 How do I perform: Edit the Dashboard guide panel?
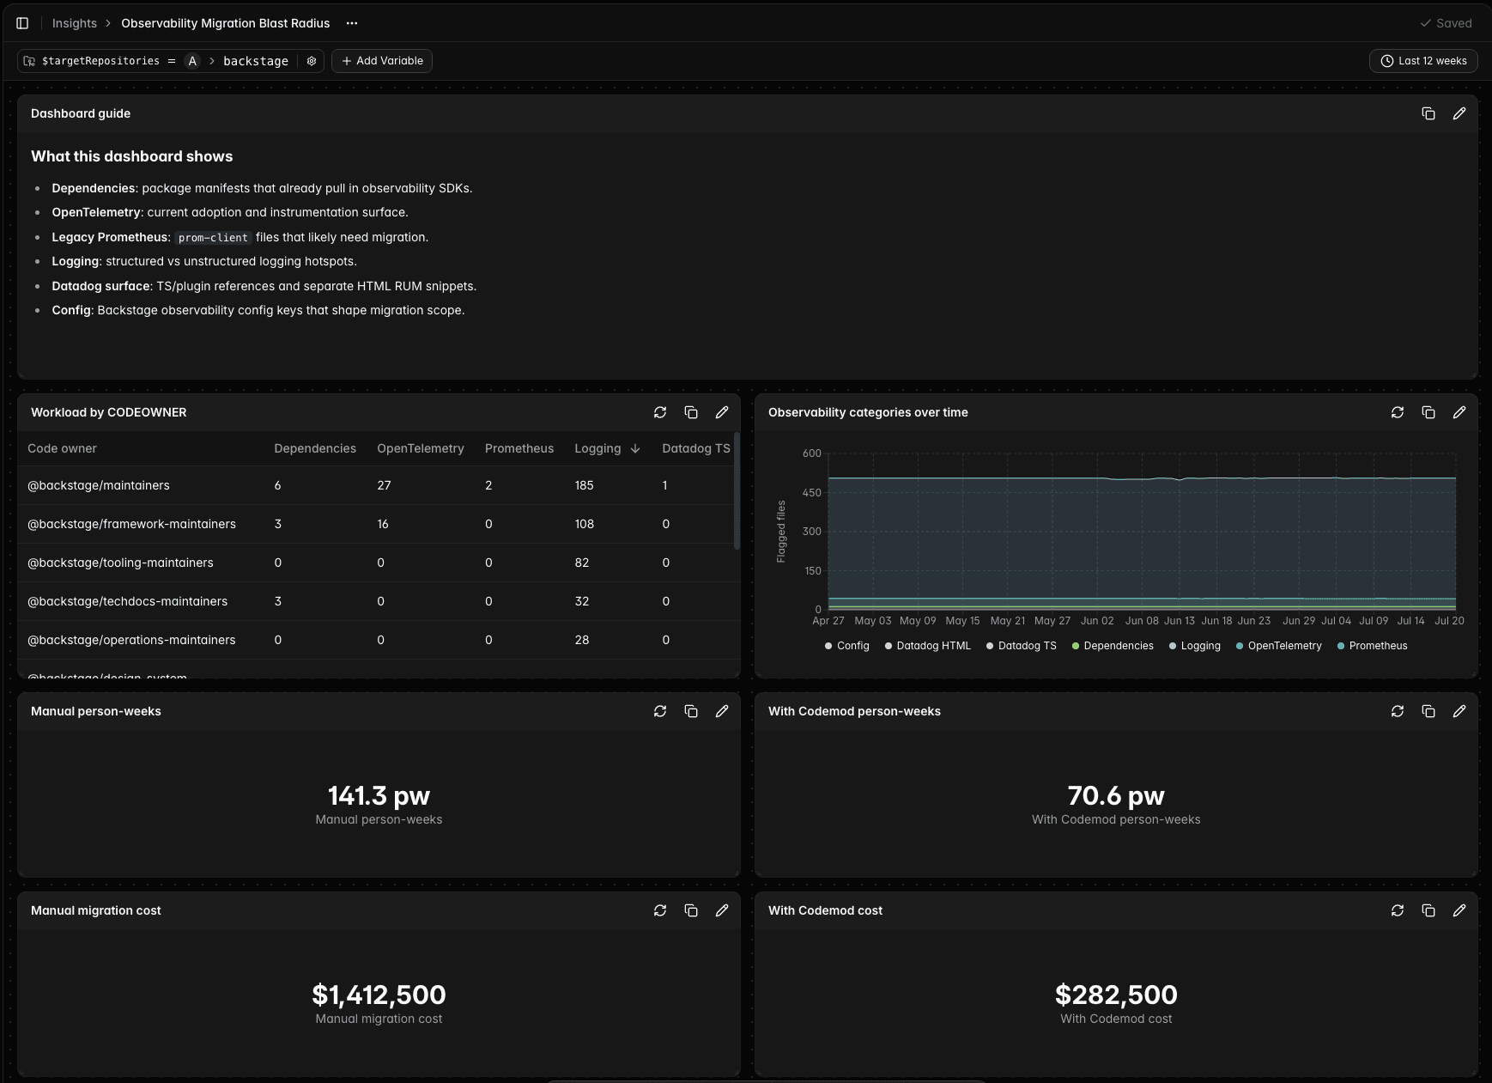(1459, 113)
